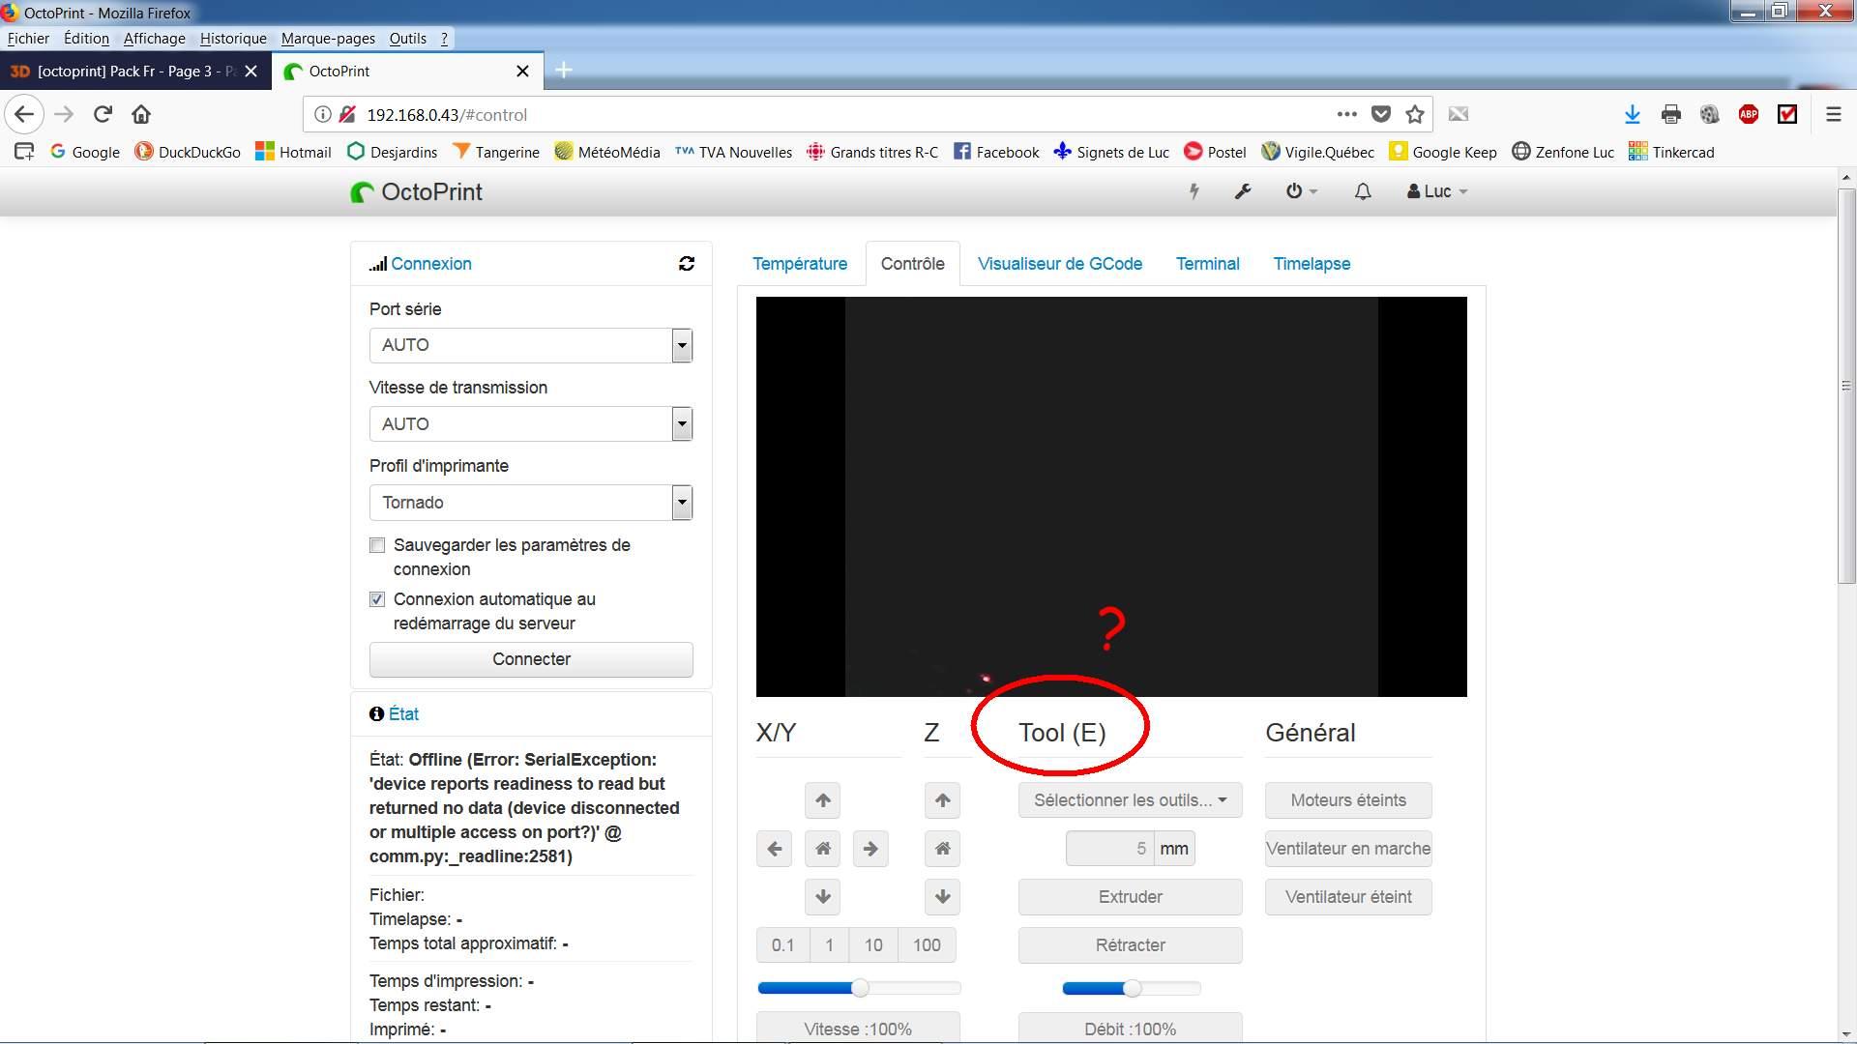Open OctoPrint settings wrench icon
Screen dimensions: 1857x1044
click(x=1243, y=191)
